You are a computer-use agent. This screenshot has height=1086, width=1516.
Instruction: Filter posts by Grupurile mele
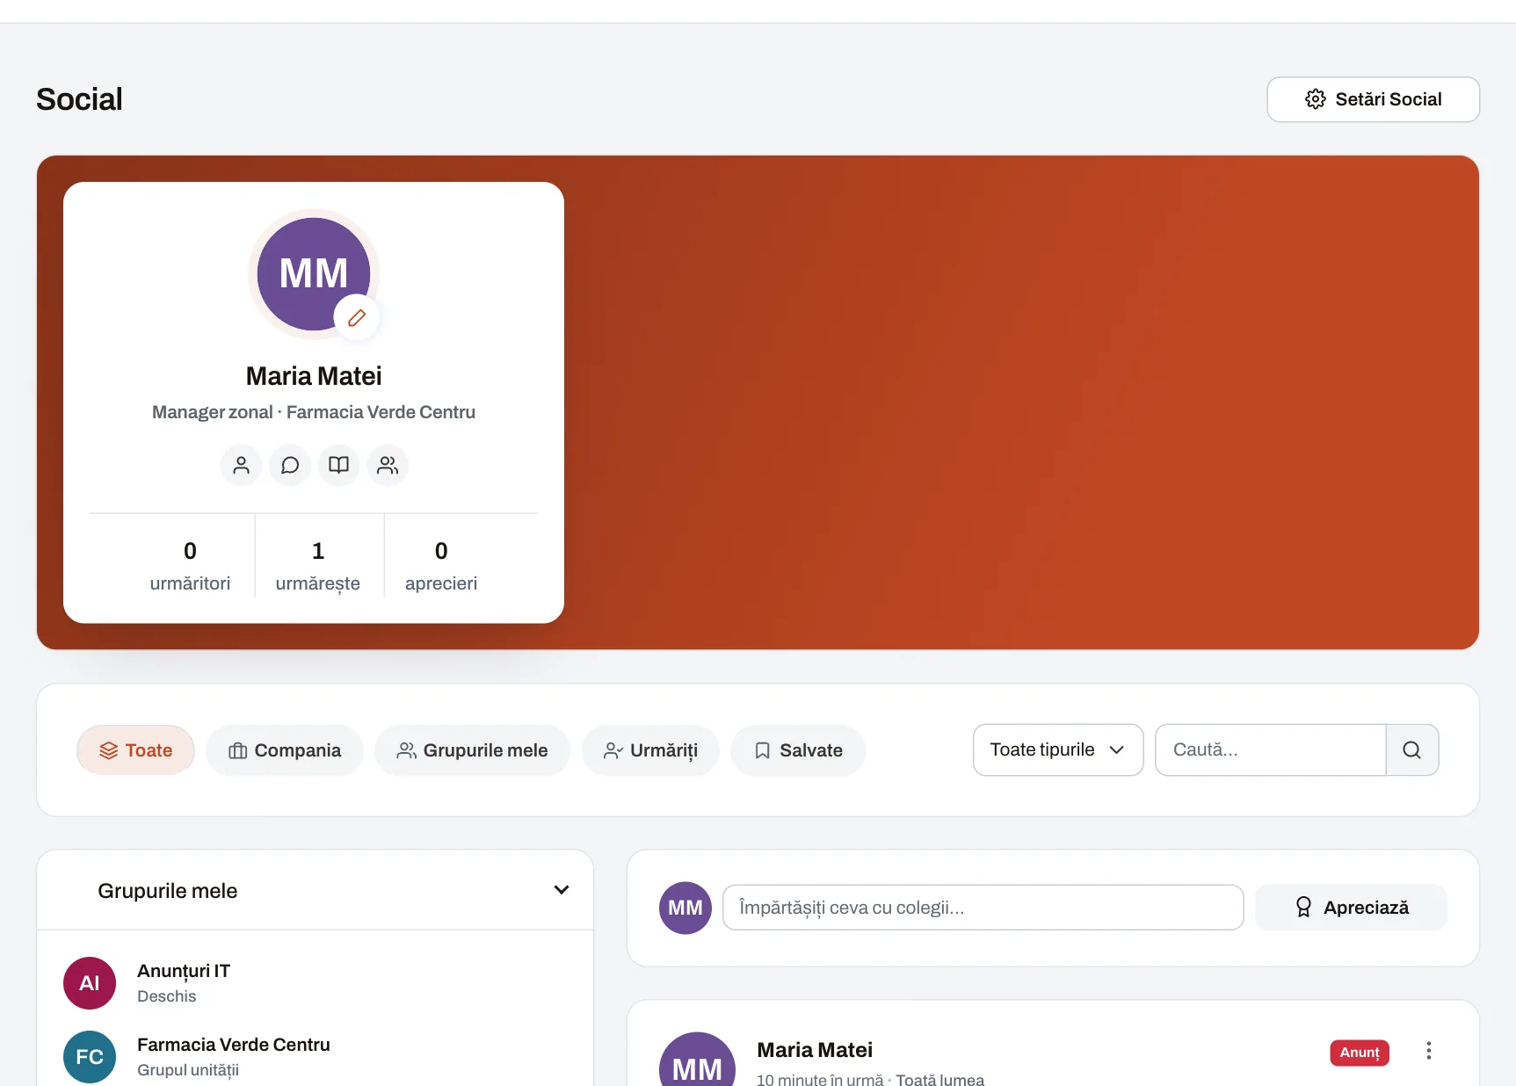[x=473, y=750]
